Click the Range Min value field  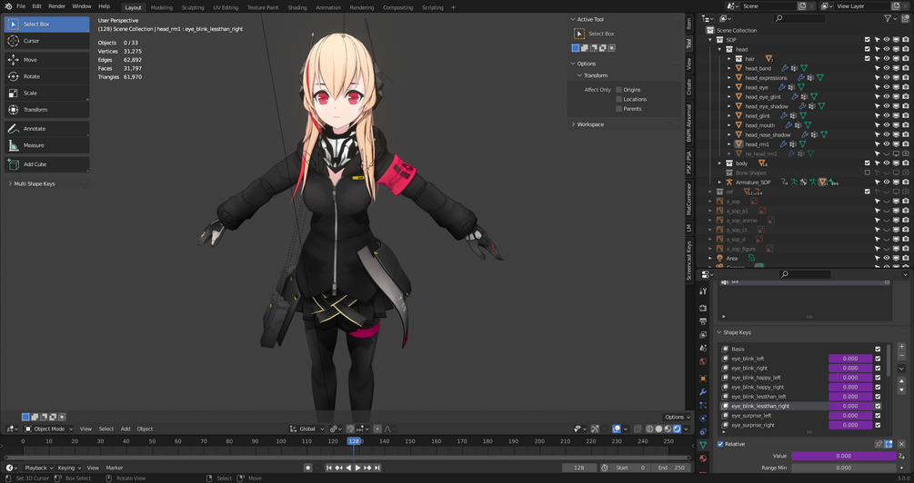[843, 468]
